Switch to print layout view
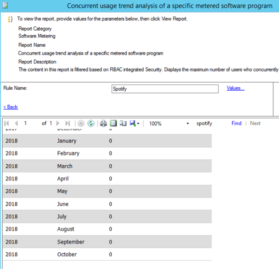 tap(114, 123)
